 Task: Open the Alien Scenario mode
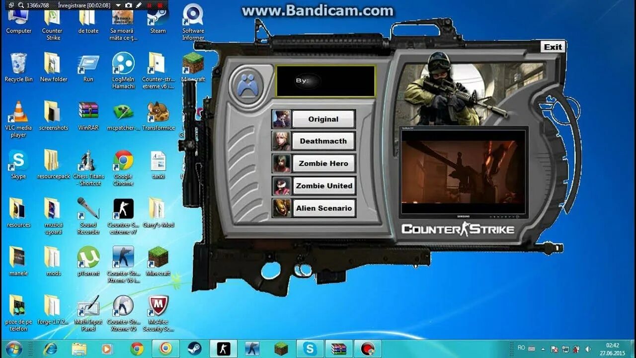(324, 208)
